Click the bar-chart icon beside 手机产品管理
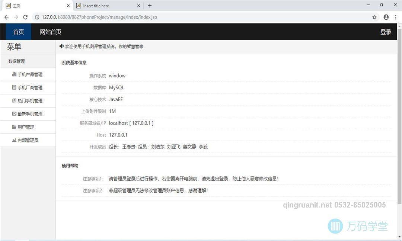Screen dimensions: 402x241 pos(14,74)
